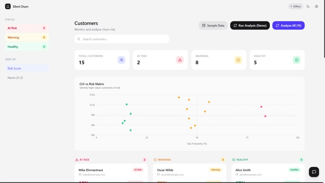
Task: Click the Customers page heading
Action: pos(86,23)
